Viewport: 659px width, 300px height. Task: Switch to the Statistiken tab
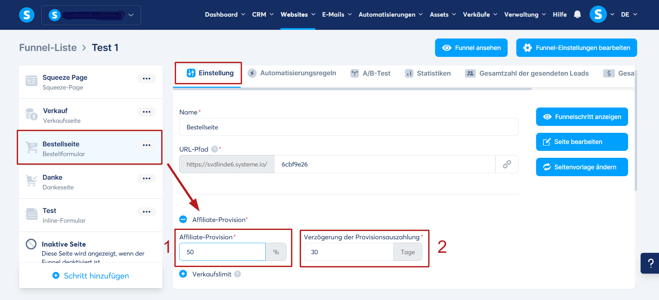[428, 73]
